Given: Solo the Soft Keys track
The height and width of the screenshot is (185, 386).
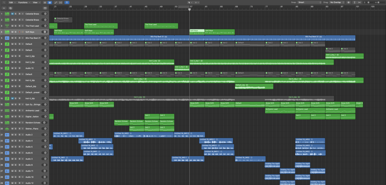Looking at the screenshot, I should [15, 32].
